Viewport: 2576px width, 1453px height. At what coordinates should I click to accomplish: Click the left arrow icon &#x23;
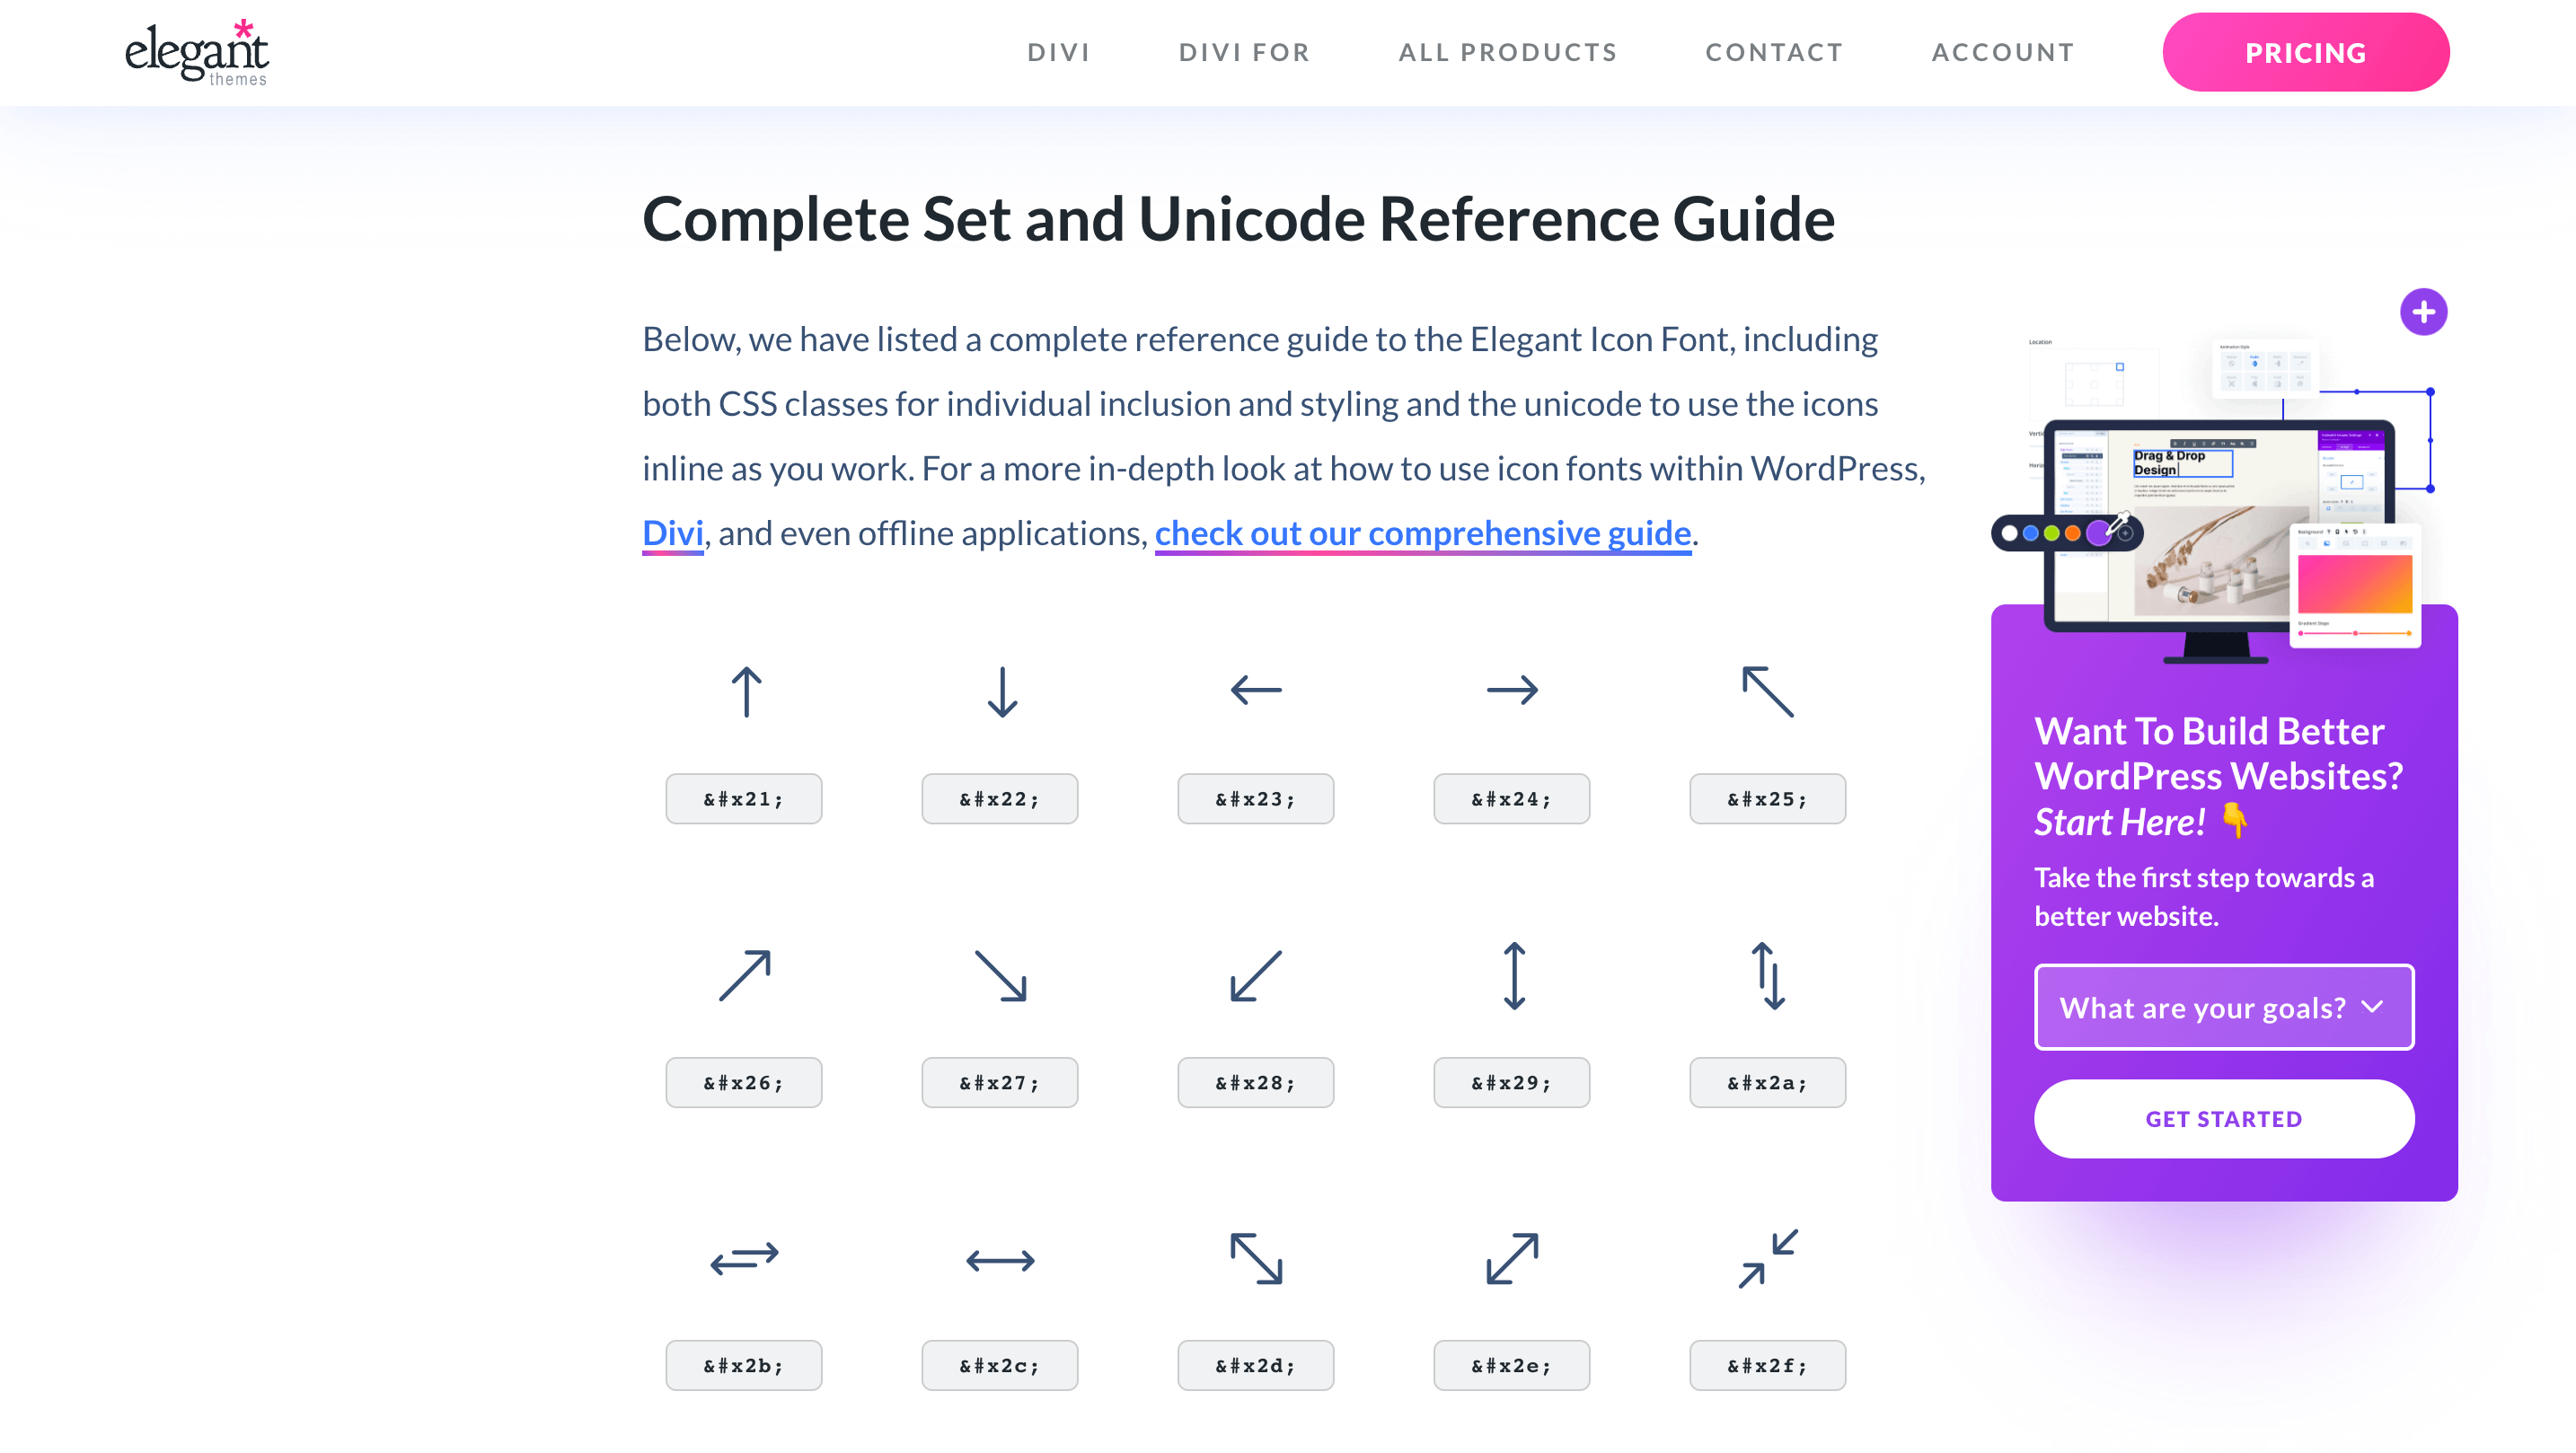(x=1257, y=691)
